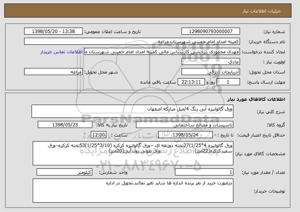300x212 pixels.
Task: Select the شماره نیاز number field
Action: 211,32
